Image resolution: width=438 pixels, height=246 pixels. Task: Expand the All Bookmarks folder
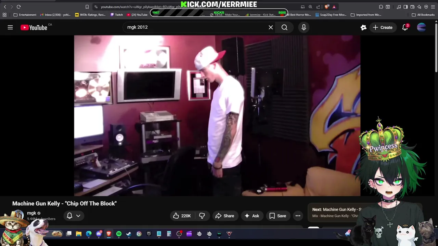click(423, 15)
